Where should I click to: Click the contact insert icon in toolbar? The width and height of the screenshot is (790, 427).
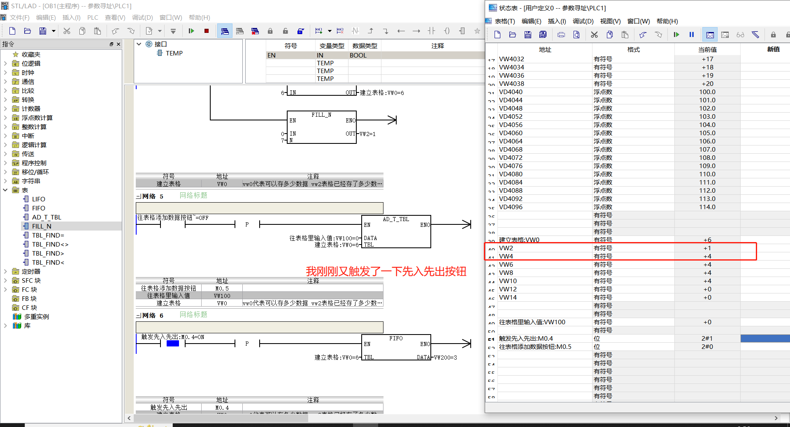point(432,31)
